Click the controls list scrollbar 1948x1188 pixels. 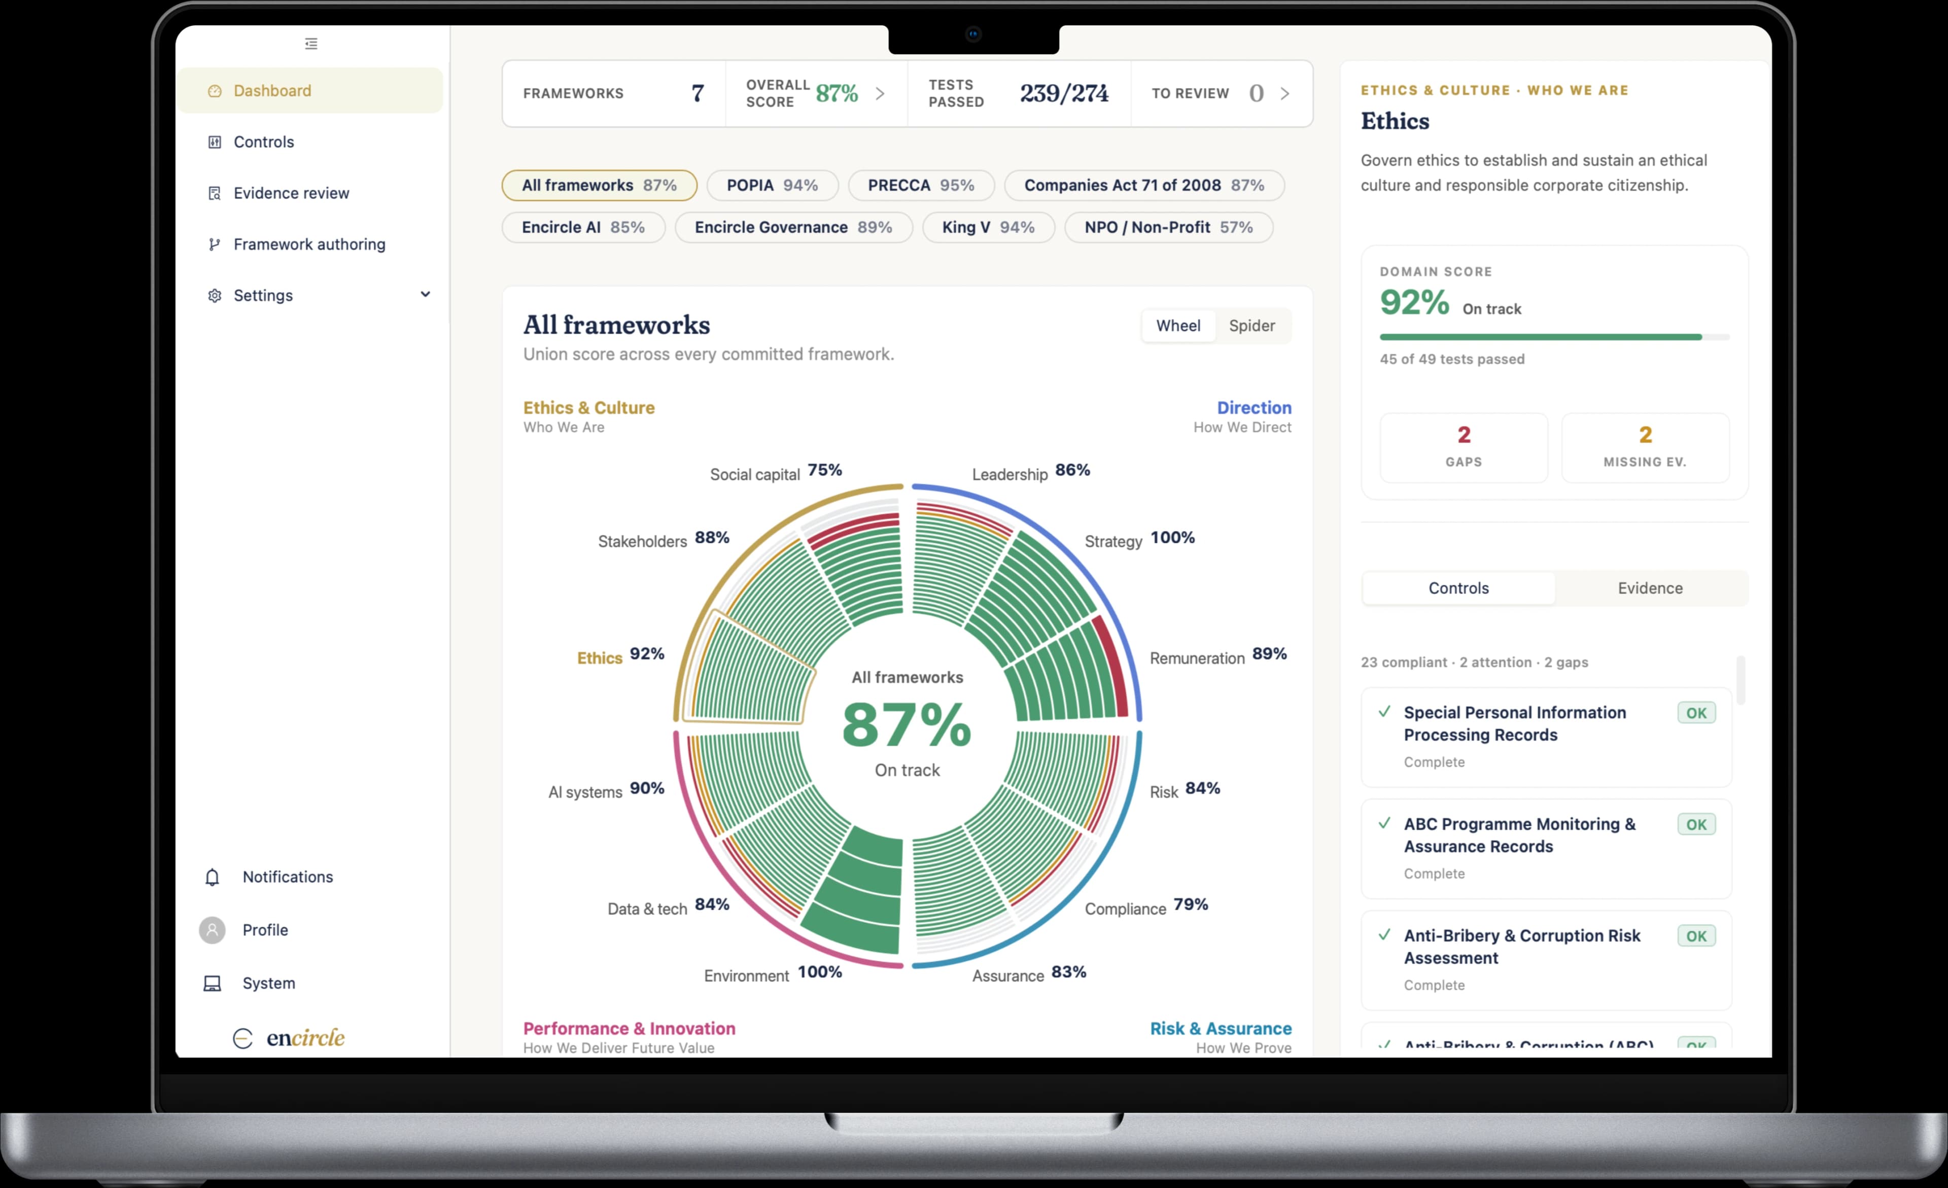point(1741,680)
